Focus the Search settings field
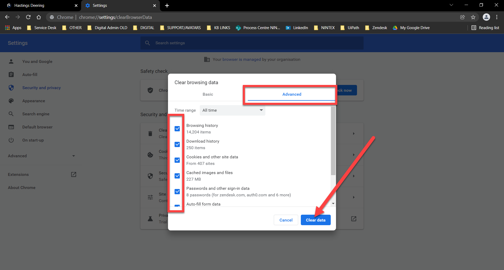Image resolution: width=504 pixels, height=270 pixels. tap(252, 43)
